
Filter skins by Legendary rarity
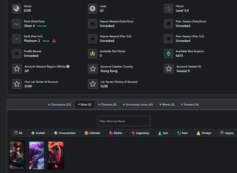[x=140, y=133]
